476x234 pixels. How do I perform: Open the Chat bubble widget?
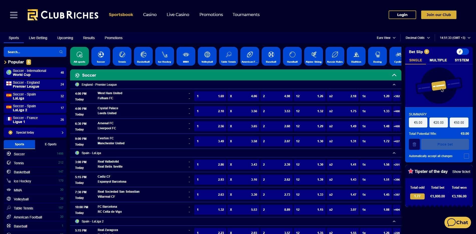coord(457,222)
